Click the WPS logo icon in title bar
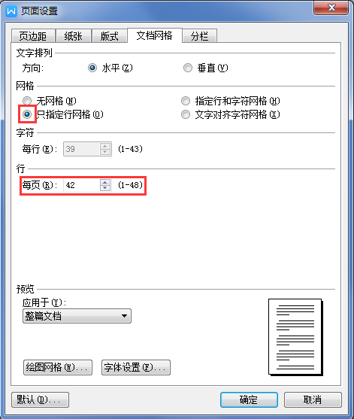354x419 pixels. point(11,11)
